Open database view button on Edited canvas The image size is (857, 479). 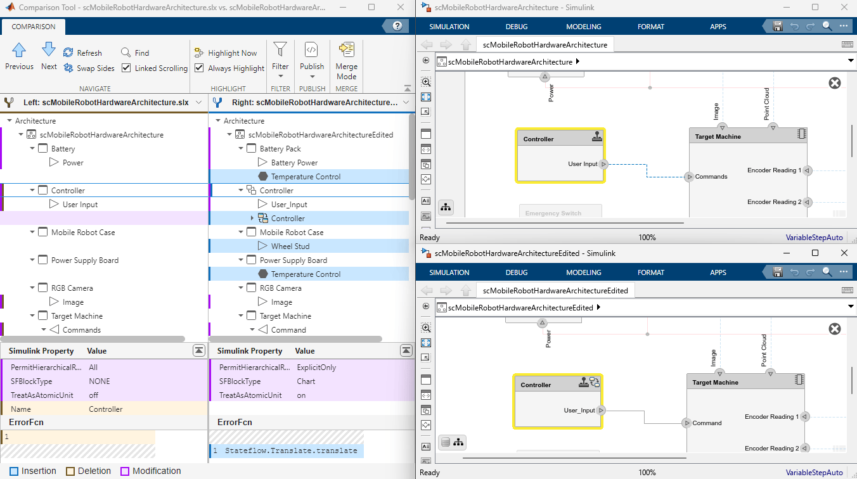pyautogui.click(x=446, y=442)
